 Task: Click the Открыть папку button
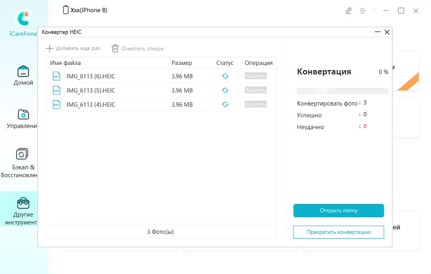338,210
